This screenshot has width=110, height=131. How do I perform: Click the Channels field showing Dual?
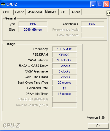[x=92, y=24]
